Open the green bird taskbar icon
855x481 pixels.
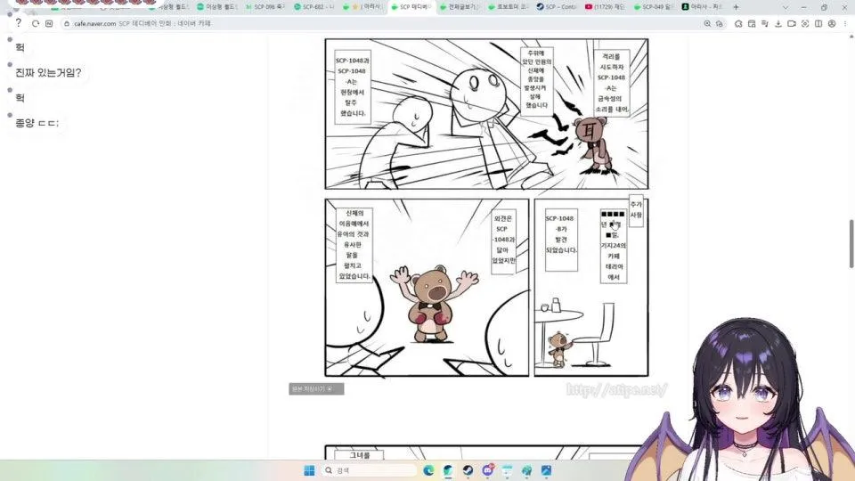coord(526,470)
